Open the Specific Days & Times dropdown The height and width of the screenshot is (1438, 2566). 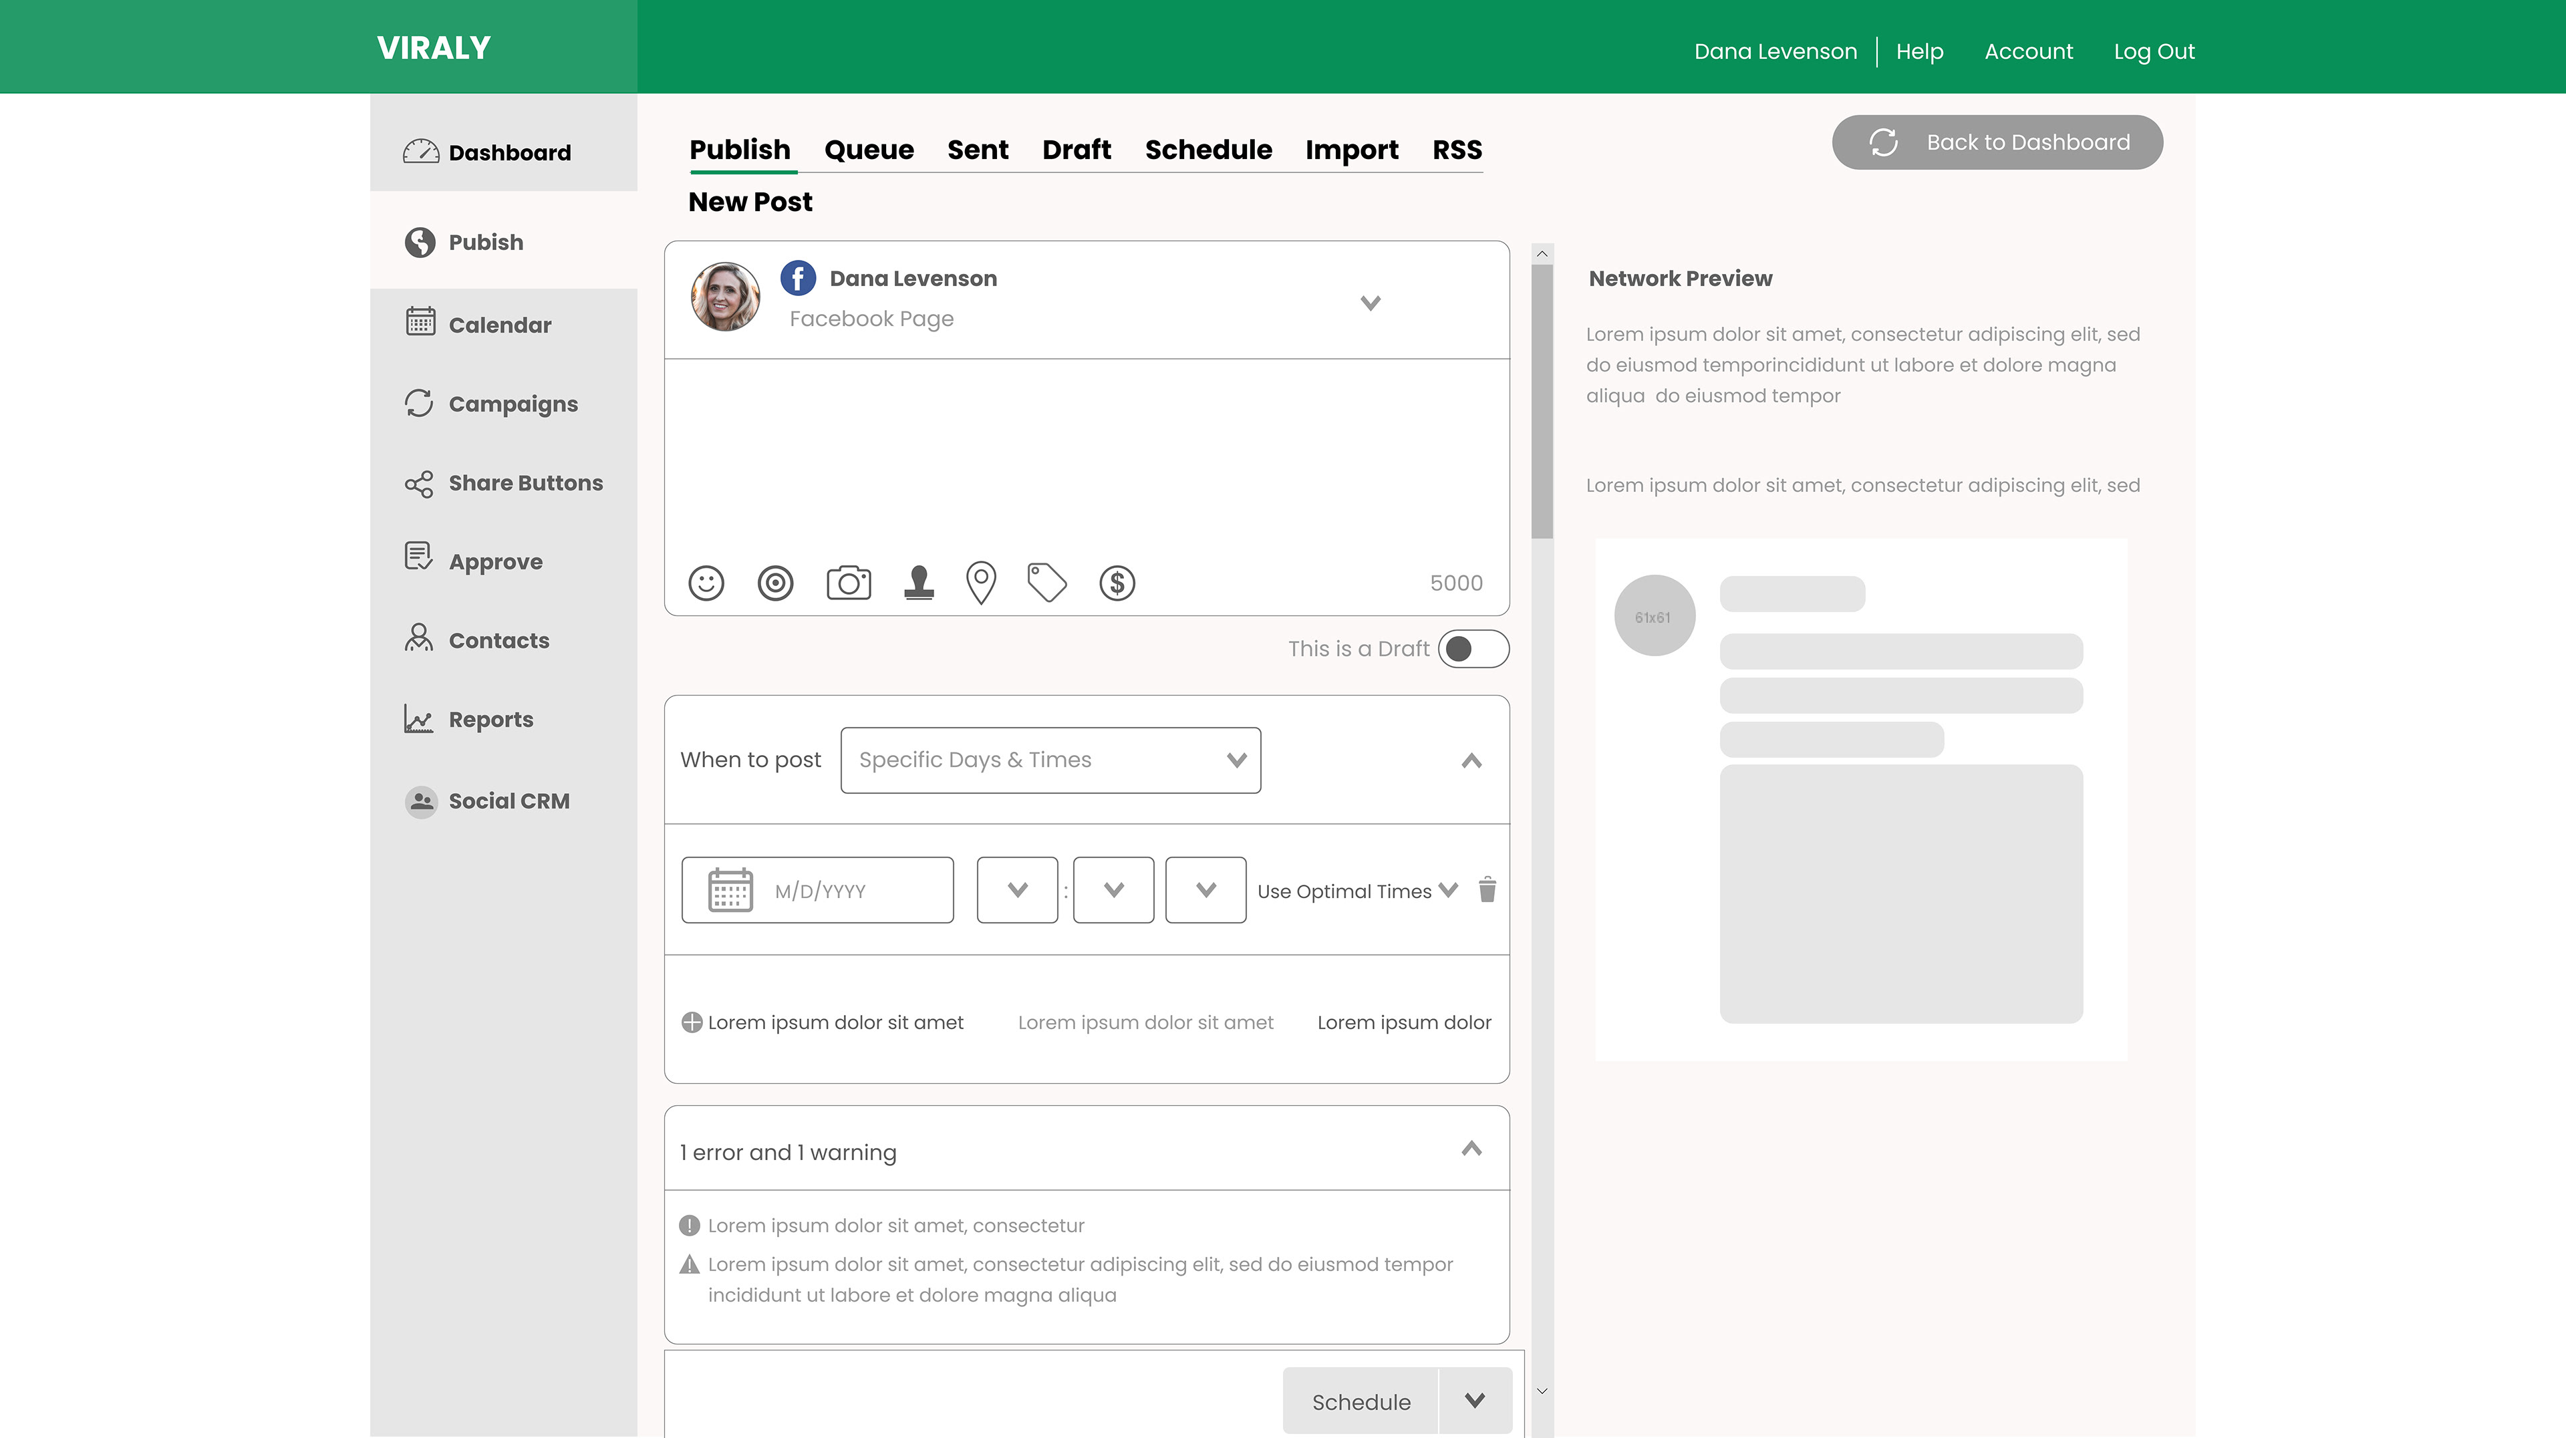pos(1051,760)
